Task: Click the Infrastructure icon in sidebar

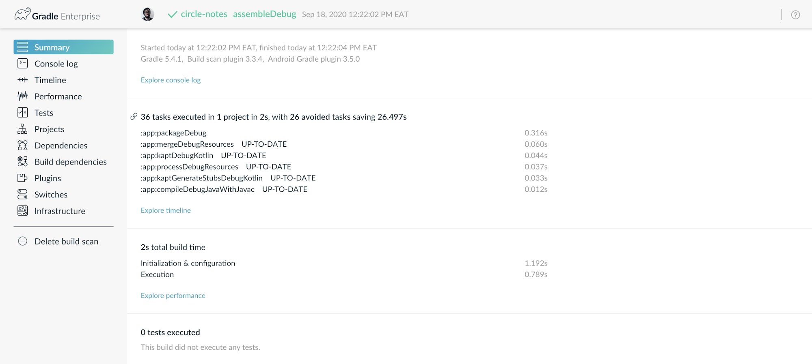Action: click(x=23, y=211)
